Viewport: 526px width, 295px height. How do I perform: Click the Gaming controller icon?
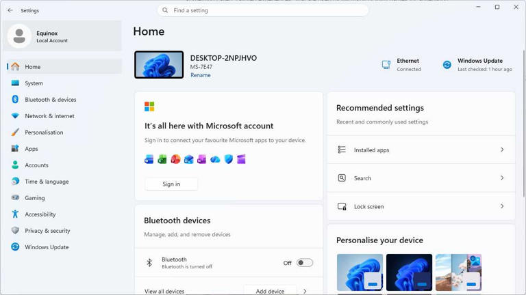click(15, 197)
